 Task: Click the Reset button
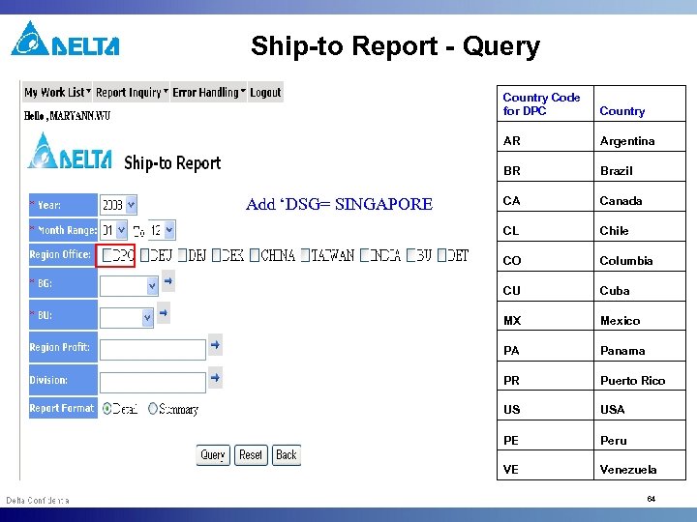251,455
